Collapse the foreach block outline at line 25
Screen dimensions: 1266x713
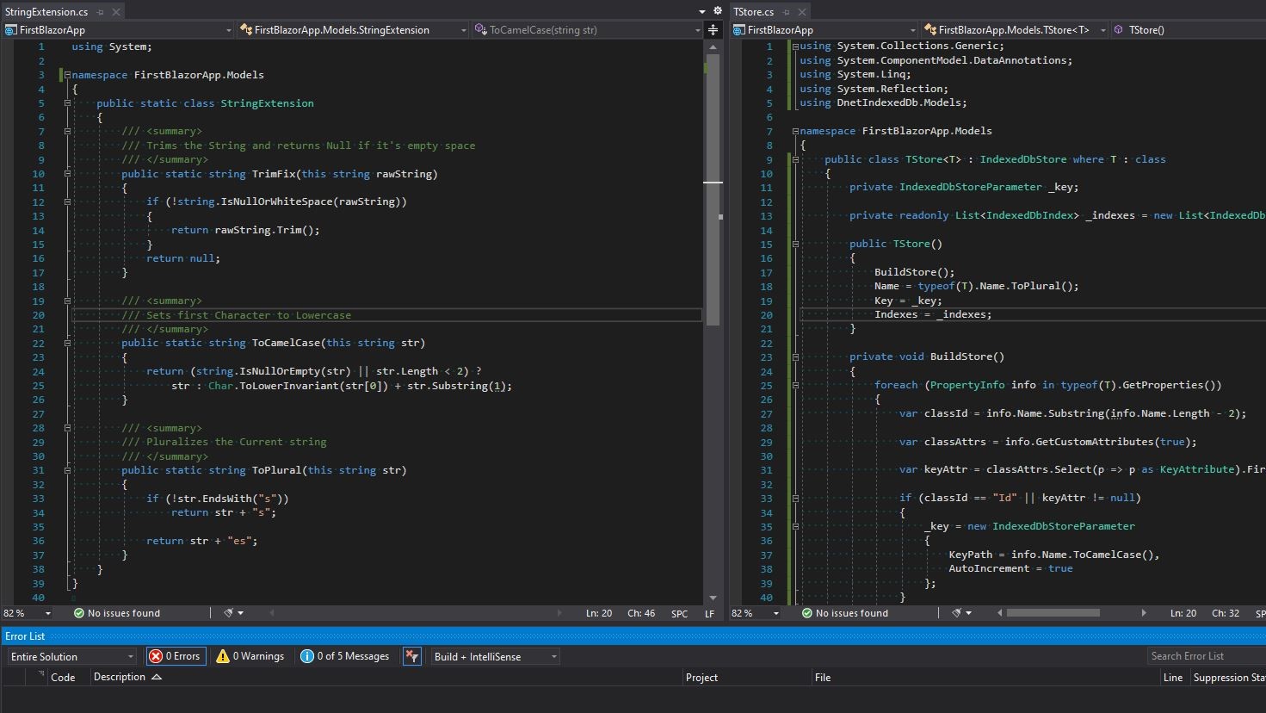coord(795,385)
